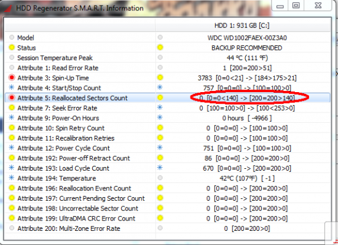The width and height of the screenshot is (338, 245).
Task: Click the HDD Regenerator red logo in title bar
Action: coord(7,9)
